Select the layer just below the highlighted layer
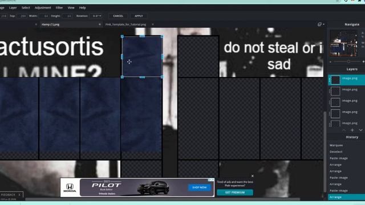Screen dimensions: 365x205 point(347,91)
